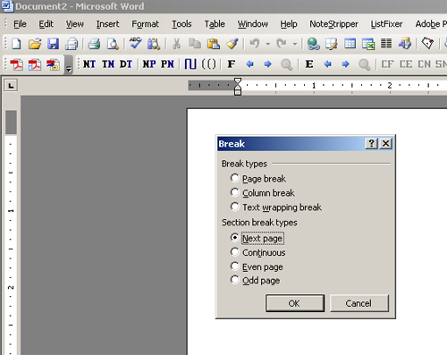447x355 pixels.
Task: Click the NP toolbar button
Action: 149,64
